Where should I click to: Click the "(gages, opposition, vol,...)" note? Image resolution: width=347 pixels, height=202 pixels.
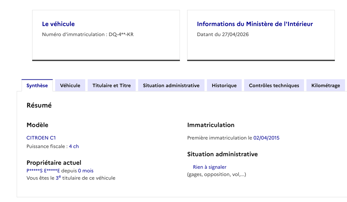217,174
